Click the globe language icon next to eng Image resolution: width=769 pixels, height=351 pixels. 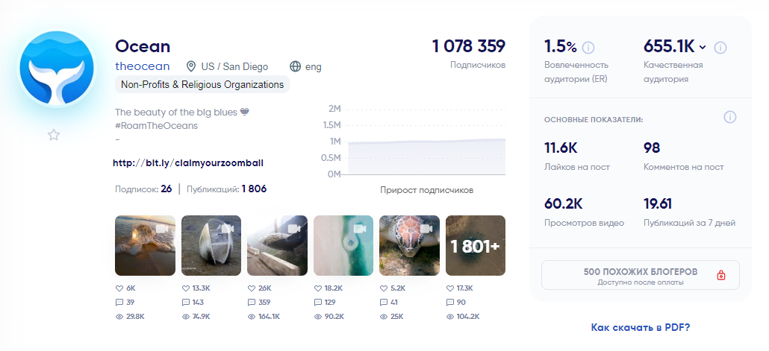tap(295, 66)
